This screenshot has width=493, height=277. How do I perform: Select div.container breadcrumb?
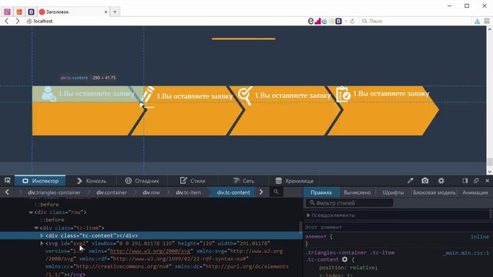click(112, 192)
